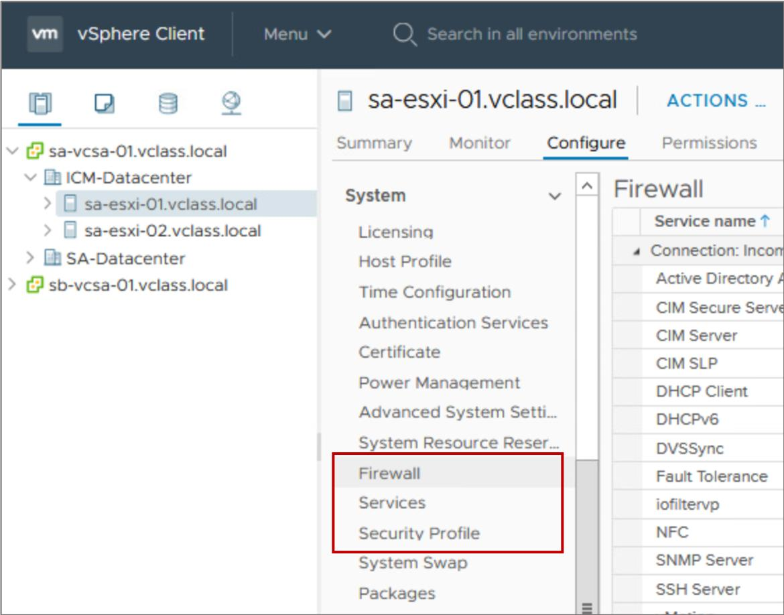The height and width of the screenshot is (615, 784).
Task: Click the search magnifier icon
Action: (405, 34)
